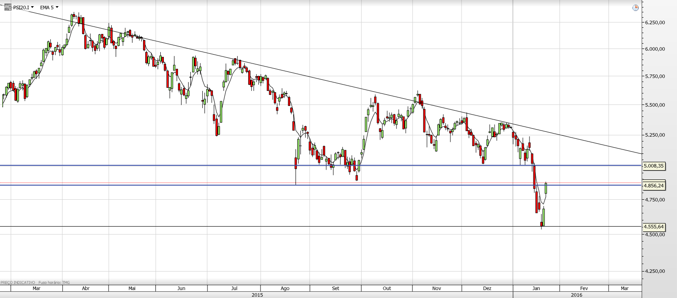Click the Jul month label
677x298 pixels.
(x=234, y=288)
